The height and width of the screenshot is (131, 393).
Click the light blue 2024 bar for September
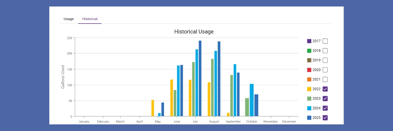coord(235,90)
